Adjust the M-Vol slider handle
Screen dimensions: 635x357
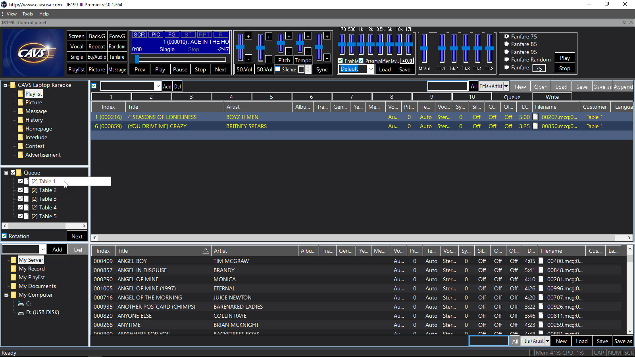click(424, 48)
